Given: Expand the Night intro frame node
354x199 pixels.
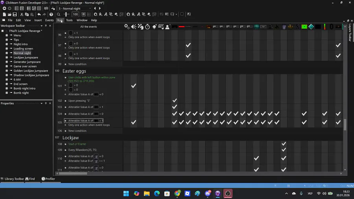Looking at the screenshot, I should click(7, 44).
